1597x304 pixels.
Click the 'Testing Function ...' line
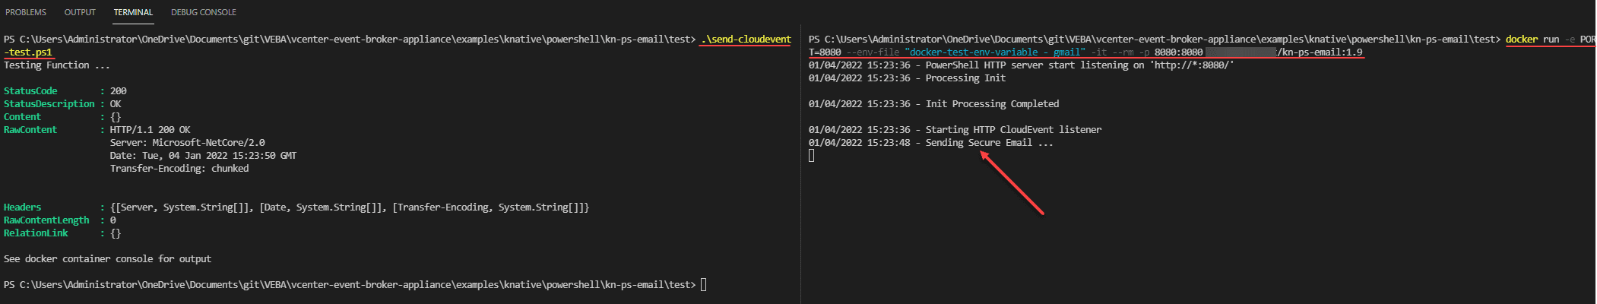pyautogui.click(x=57, y=65)
